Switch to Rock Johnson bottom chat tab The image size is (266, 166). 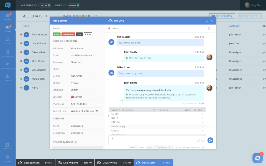[36, 163]
